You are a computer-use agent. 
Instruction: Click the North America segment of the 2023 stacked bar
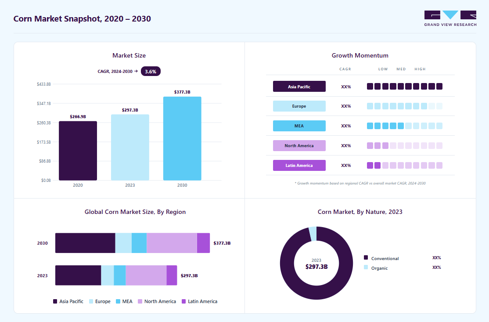click(146, 275)
